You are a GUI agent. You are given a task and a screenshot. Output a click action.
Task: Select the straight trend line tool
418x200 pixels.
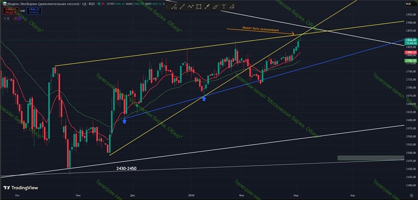[182, 7]
